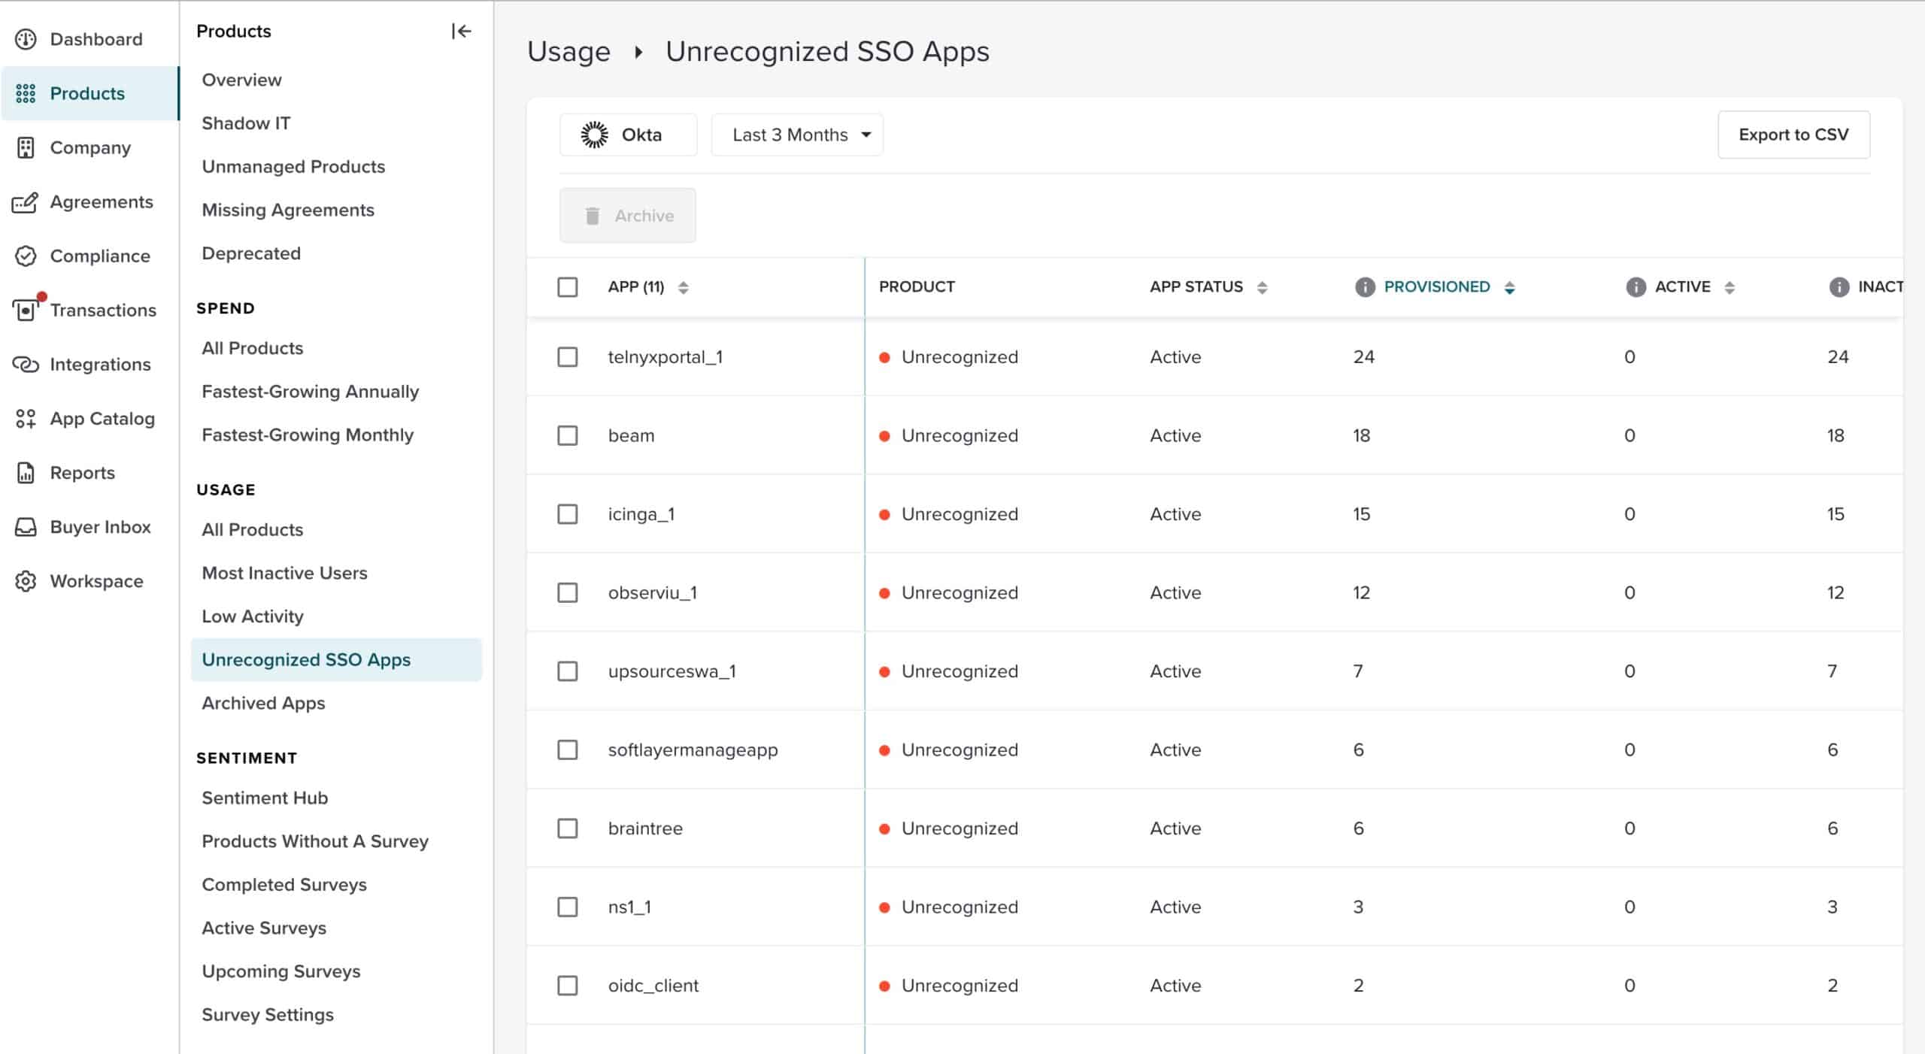Open the Last 3 Months dropdown
1925x1054 pixels.
point(797,135)
